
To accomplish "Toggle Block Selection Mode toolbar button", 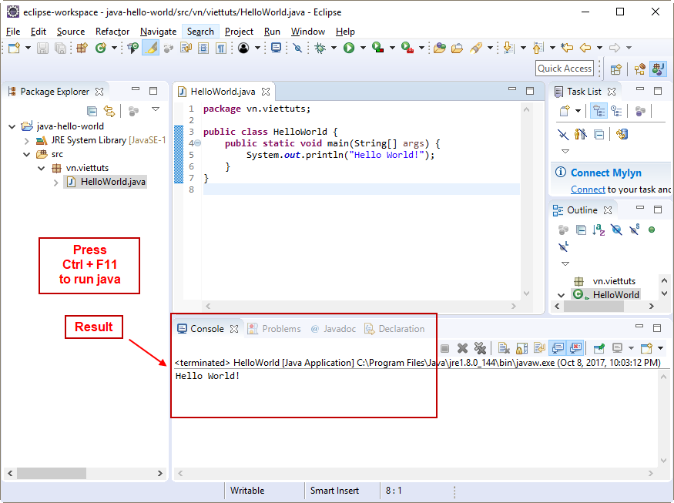I will pos(203,48).
